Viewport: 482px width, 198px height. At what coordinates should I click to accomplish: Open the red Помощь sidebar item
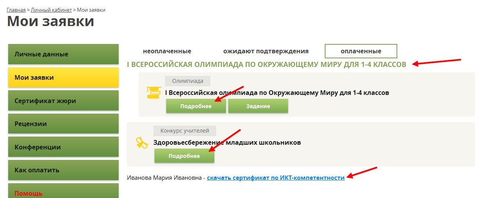(x=63, y=191)
